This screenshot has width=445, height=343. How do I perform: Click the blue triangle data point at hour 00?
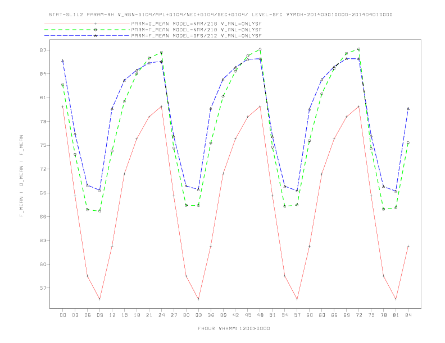pos(63,61)
